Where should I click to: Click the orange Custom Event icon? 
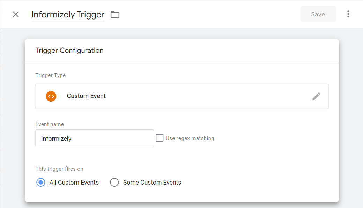click(51, 96)
